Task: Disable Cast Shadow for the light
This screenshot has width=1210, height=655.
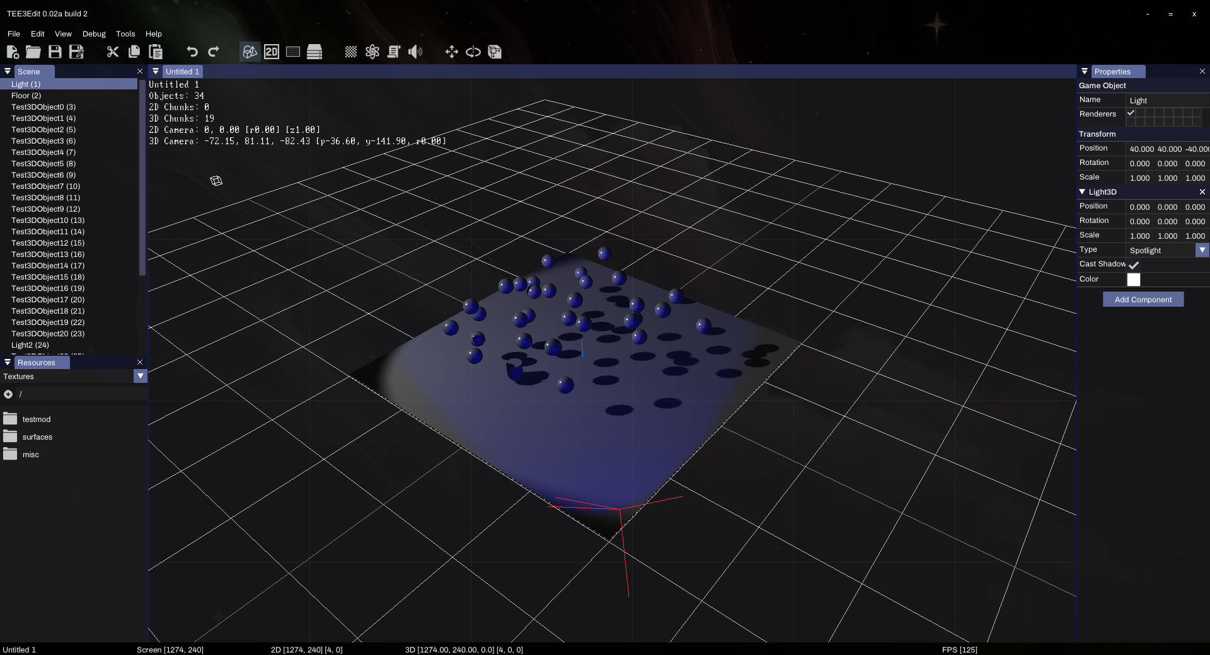Action: [1134, 265]
